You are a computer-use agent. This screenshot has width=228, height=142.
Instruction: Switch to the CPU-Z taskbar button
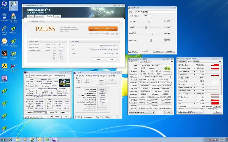54,140
